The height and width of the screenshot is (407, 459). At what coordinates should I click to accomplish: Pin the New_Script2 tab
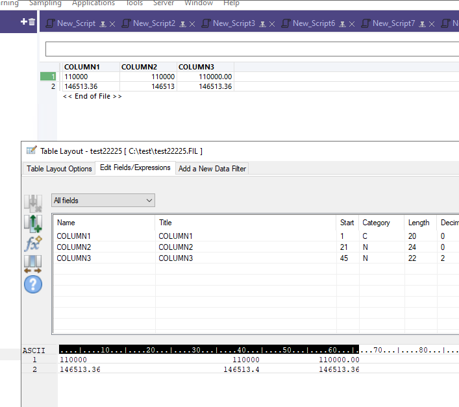click(182, 24)
